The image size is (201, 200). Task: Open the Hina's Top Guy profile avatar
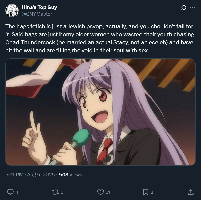click(12, 11)
